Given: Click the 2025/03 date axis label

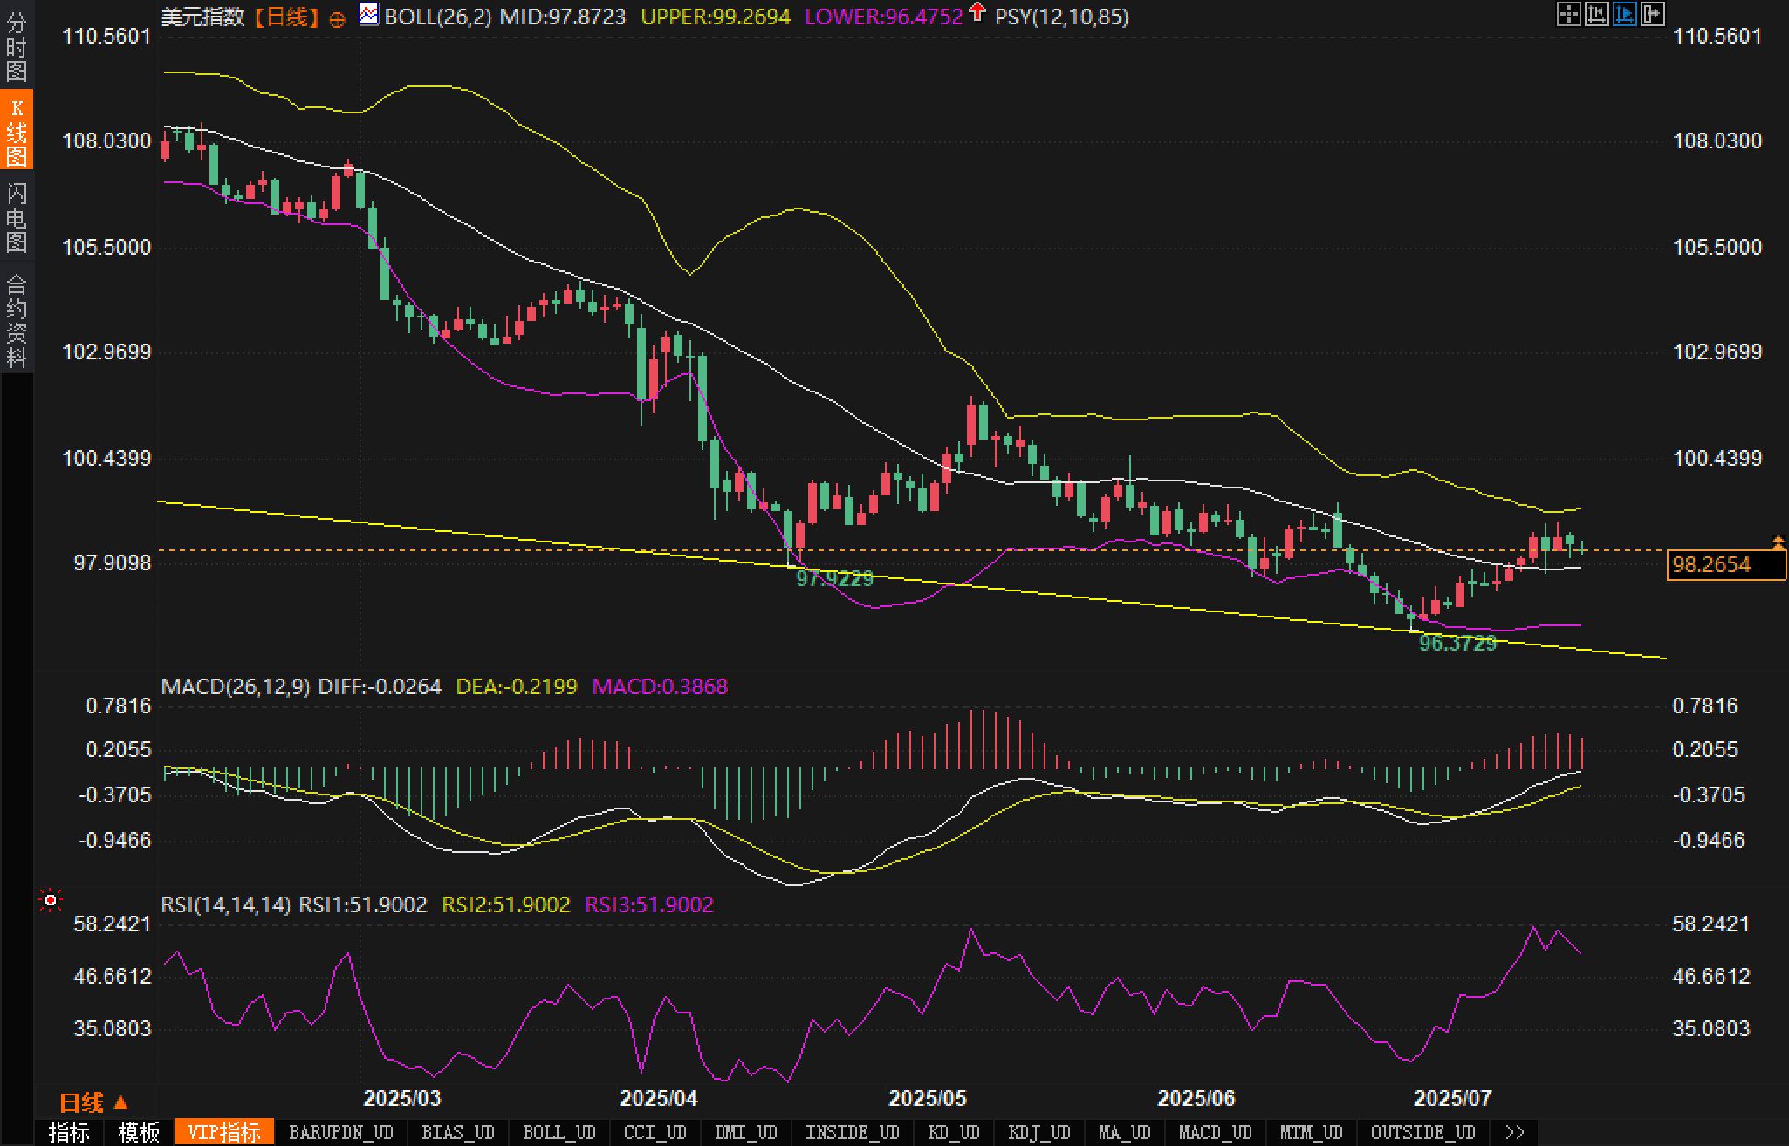Looking at the screenshot, I should click(402, 1098).
